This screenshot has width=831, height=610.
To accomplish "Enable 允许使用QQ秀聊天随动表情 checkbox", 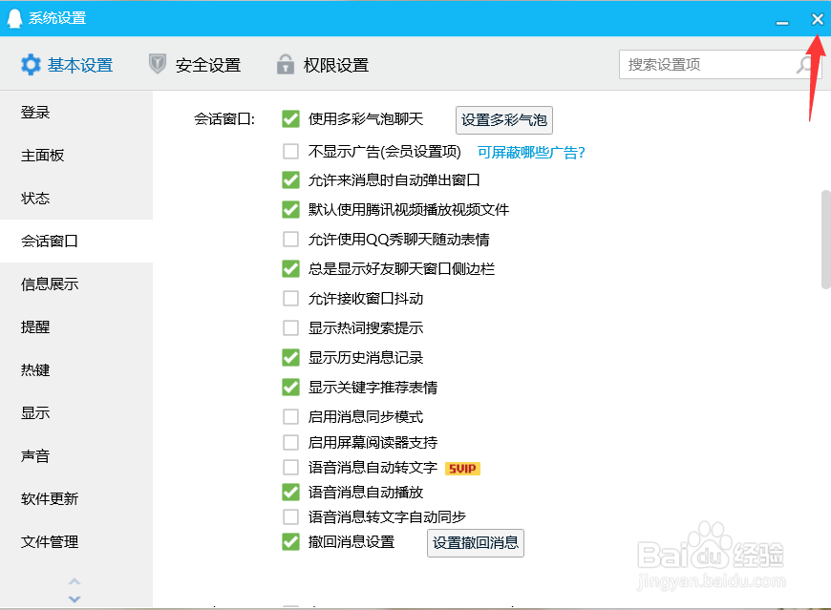I will (x=290, y=240).
